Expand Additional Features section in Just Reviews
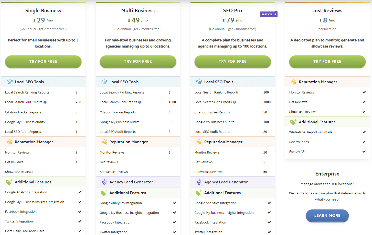This screenshot has height=235, width=372. point(317,122)
